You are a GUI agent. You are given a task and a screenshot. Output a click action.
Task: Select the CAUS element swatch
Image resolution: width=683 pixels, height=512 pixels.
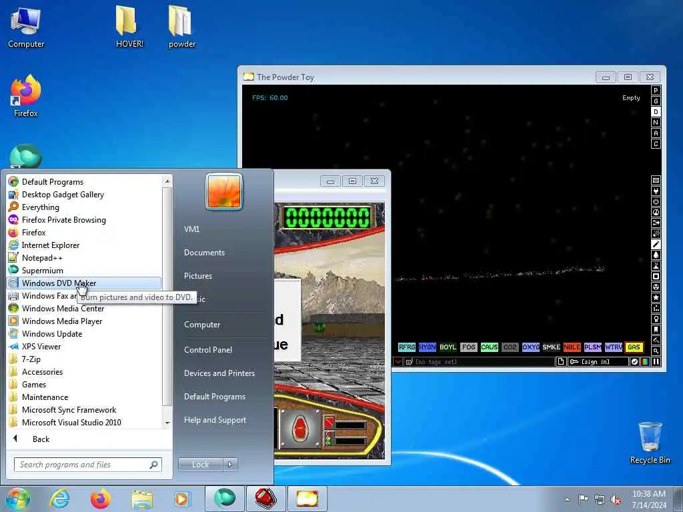coord(489,347)
